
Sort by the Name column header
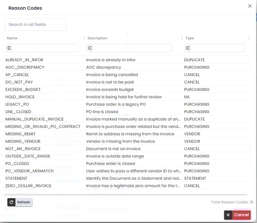point(12,38)
